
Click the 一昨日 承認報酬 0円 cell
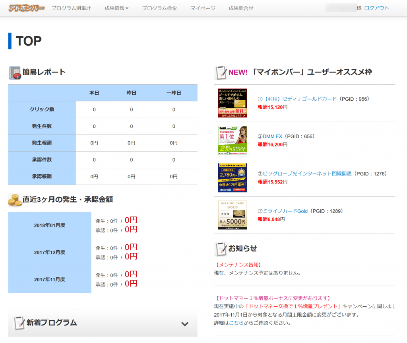[174, 177]
